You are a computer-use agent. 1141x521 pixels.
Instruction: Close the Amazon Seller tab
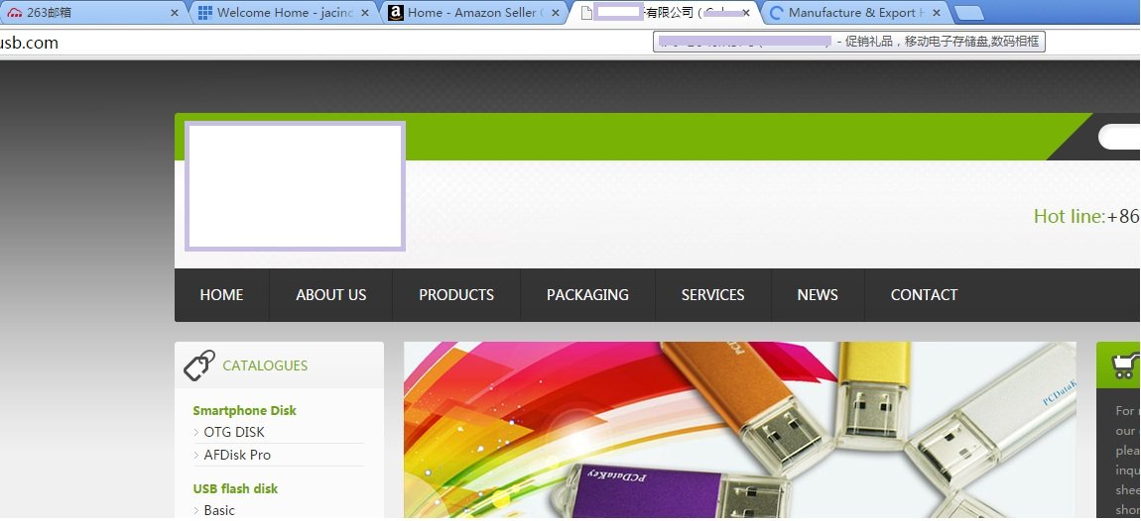[556, 13]
